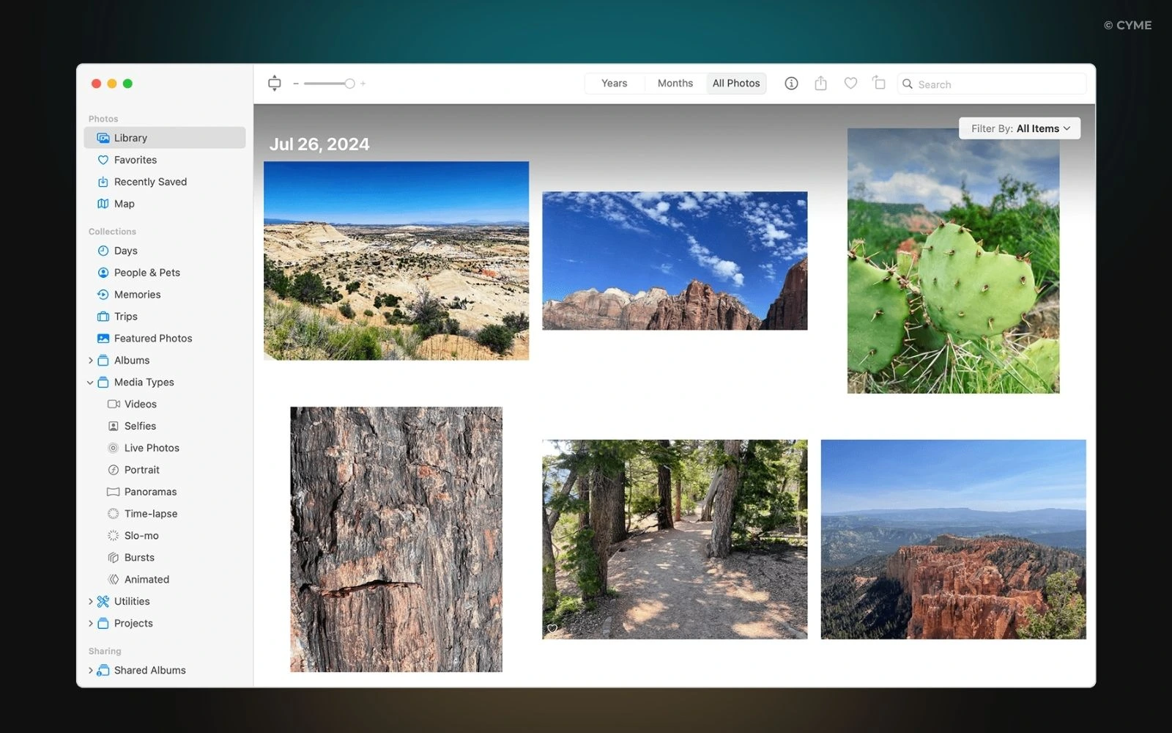
Task: Click the Search input field
Action: point(992,84)
